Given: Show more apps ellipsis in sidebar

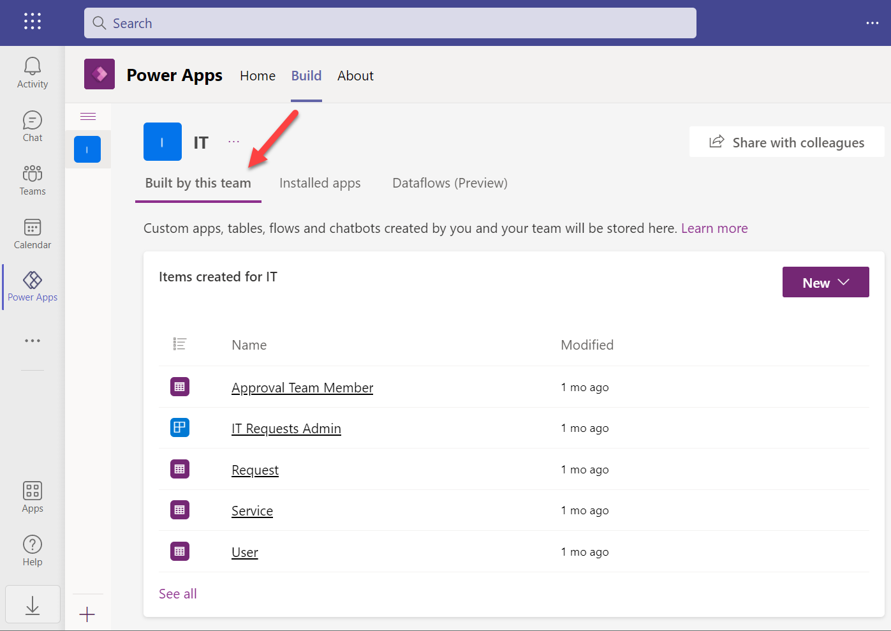Looking at the screenshot, I should [33, 341].
